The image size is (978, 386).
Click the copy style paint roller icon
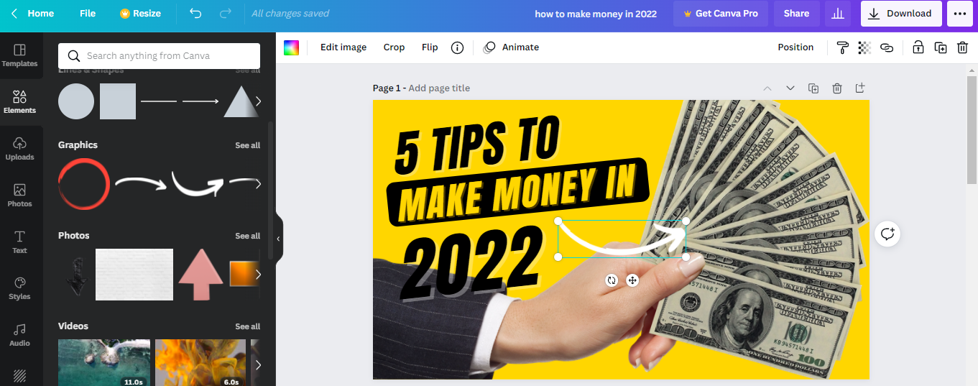point(842,47)
